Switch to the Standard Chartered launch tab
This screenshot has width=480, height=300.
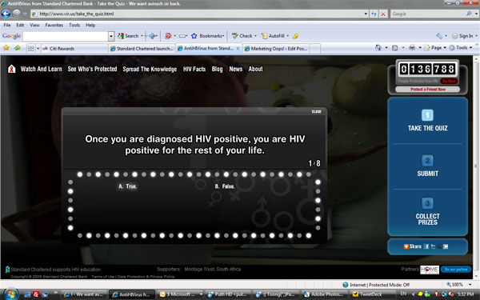click(142, 48)
